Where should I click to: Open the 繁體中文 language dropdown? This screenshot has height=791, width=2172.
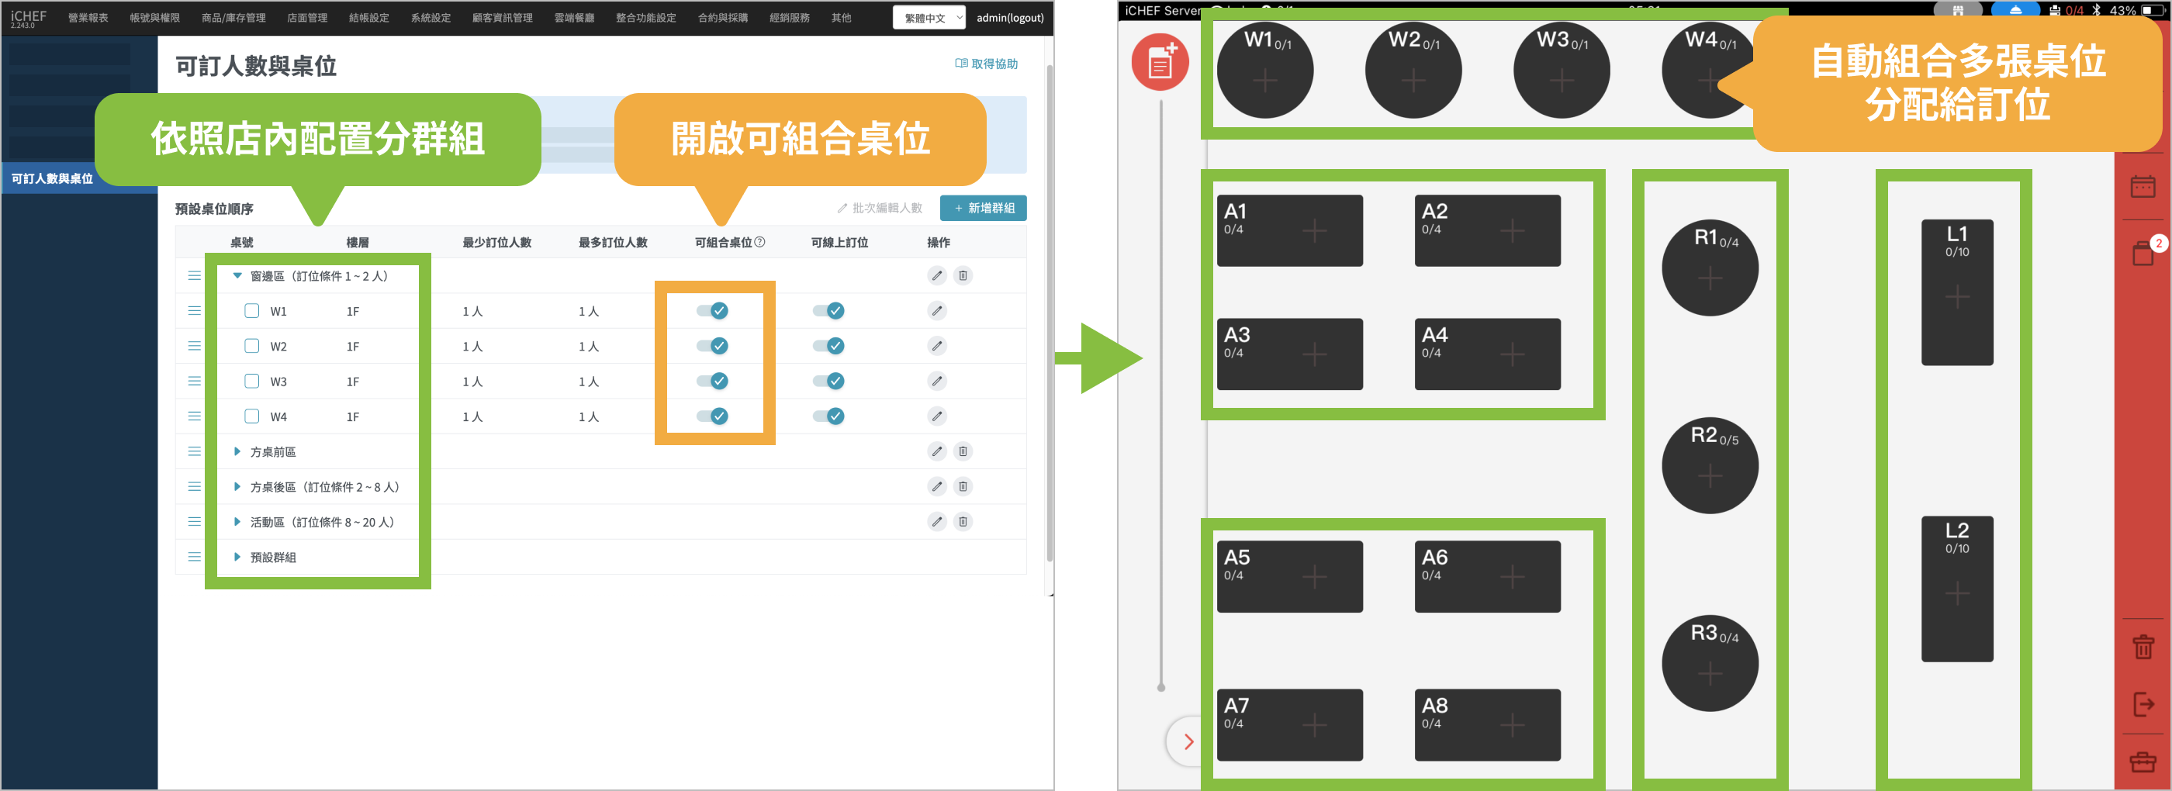(x=929, y=18)
